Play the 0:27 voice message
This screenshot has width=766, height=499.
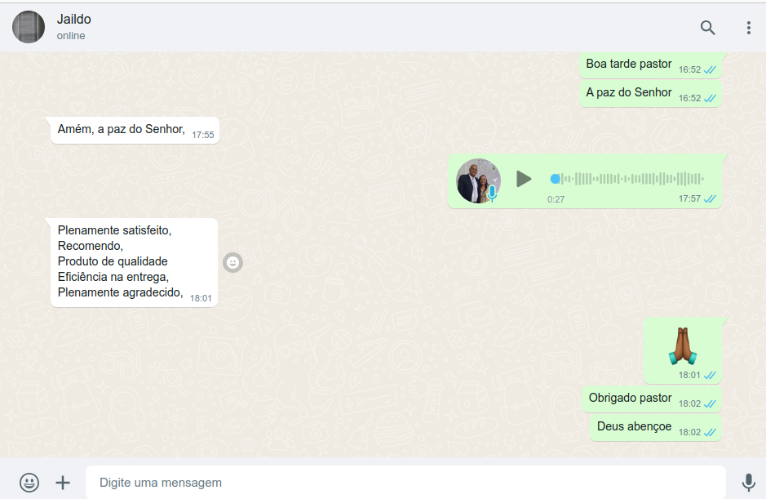click(524, 179)
